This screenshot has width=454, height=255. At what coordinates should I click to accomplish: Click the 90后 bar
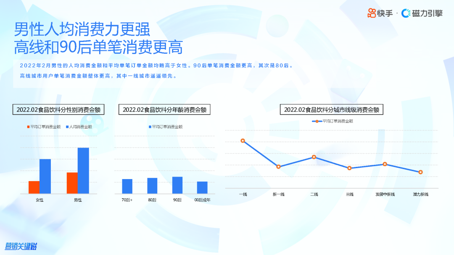click(x=177, y=185)
